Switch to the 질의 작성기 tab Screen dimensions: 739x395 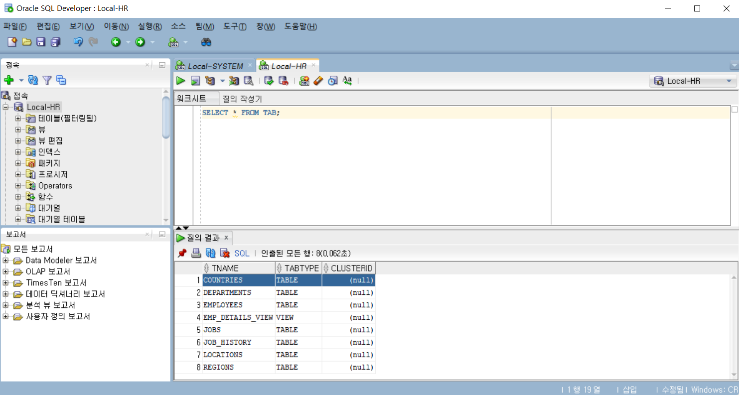pyautogui.click(x=242, y=99)
